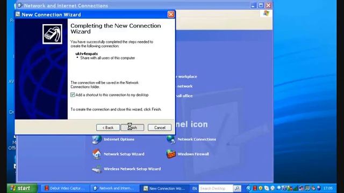Open the Windows Start menu
Image resolution: width=344 pixels, height=193 pixels.
[22, 188]
